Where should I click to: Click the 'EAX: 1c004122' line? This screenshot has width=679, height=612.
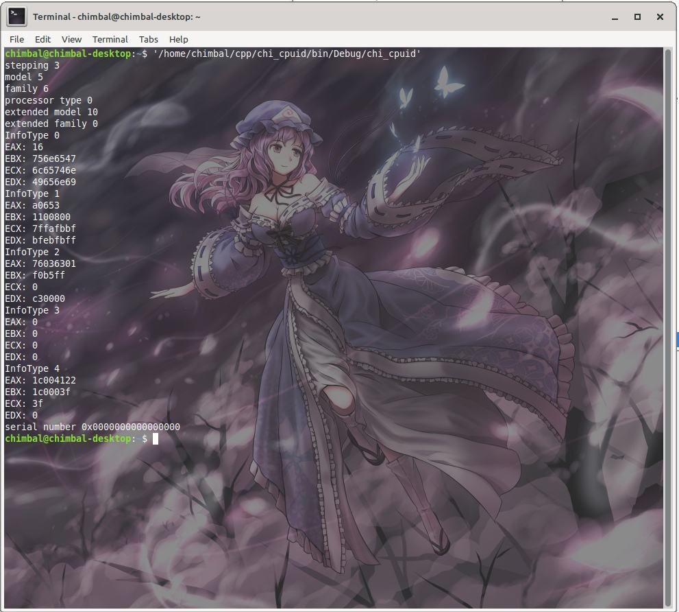pyautogui.click(x=40, y=380)
